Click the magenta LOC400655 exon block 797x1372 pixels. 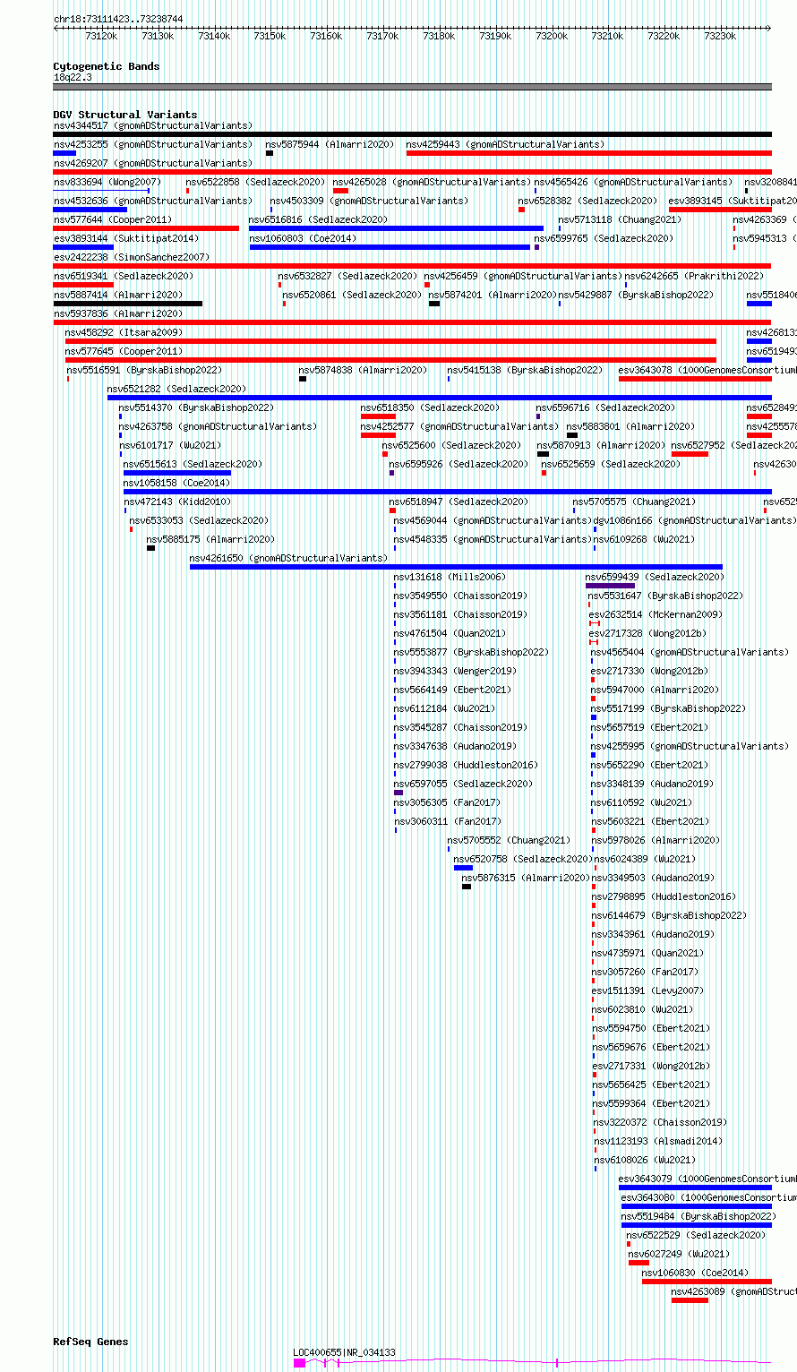(299, 1362)
